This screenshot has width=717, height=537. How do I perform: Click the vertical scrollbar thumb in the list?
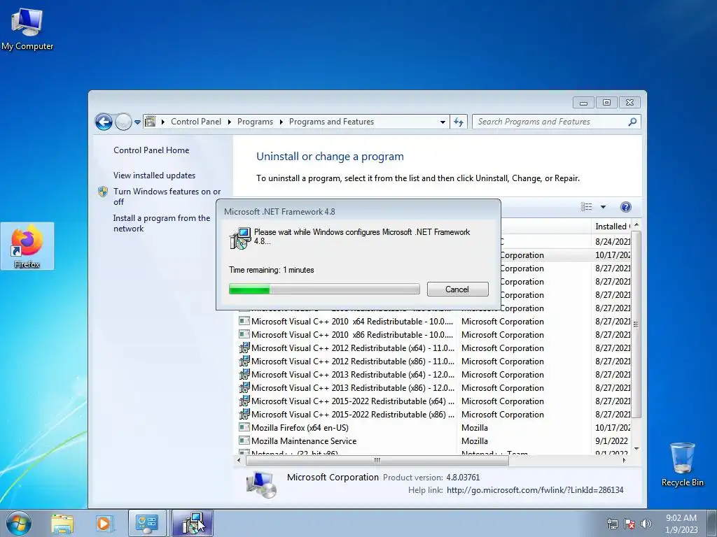636,324
